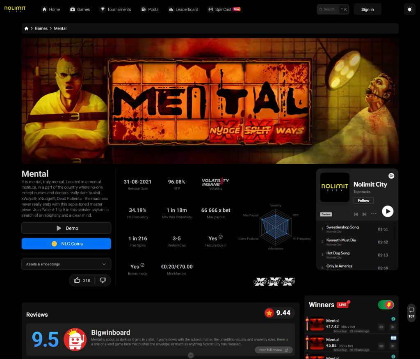This screenshot has width=420, height=359.
Task: Click the Mental banner image
Action: pos(210,101)
